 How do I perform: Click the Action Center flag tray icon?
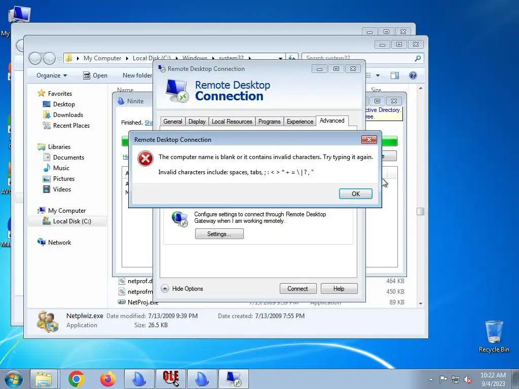click(x=443, y=379)
